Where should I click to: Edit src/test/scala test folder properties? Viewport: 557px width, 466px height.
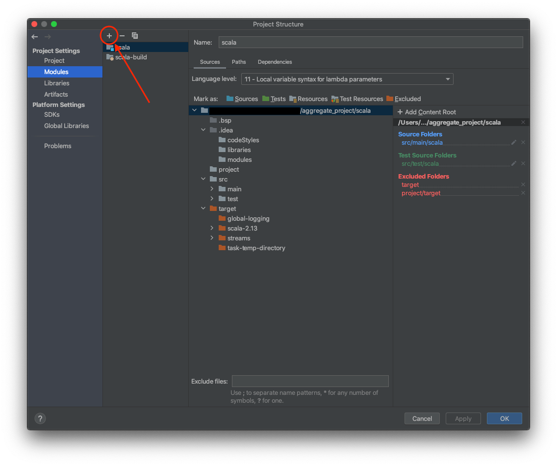pos(514,163)
